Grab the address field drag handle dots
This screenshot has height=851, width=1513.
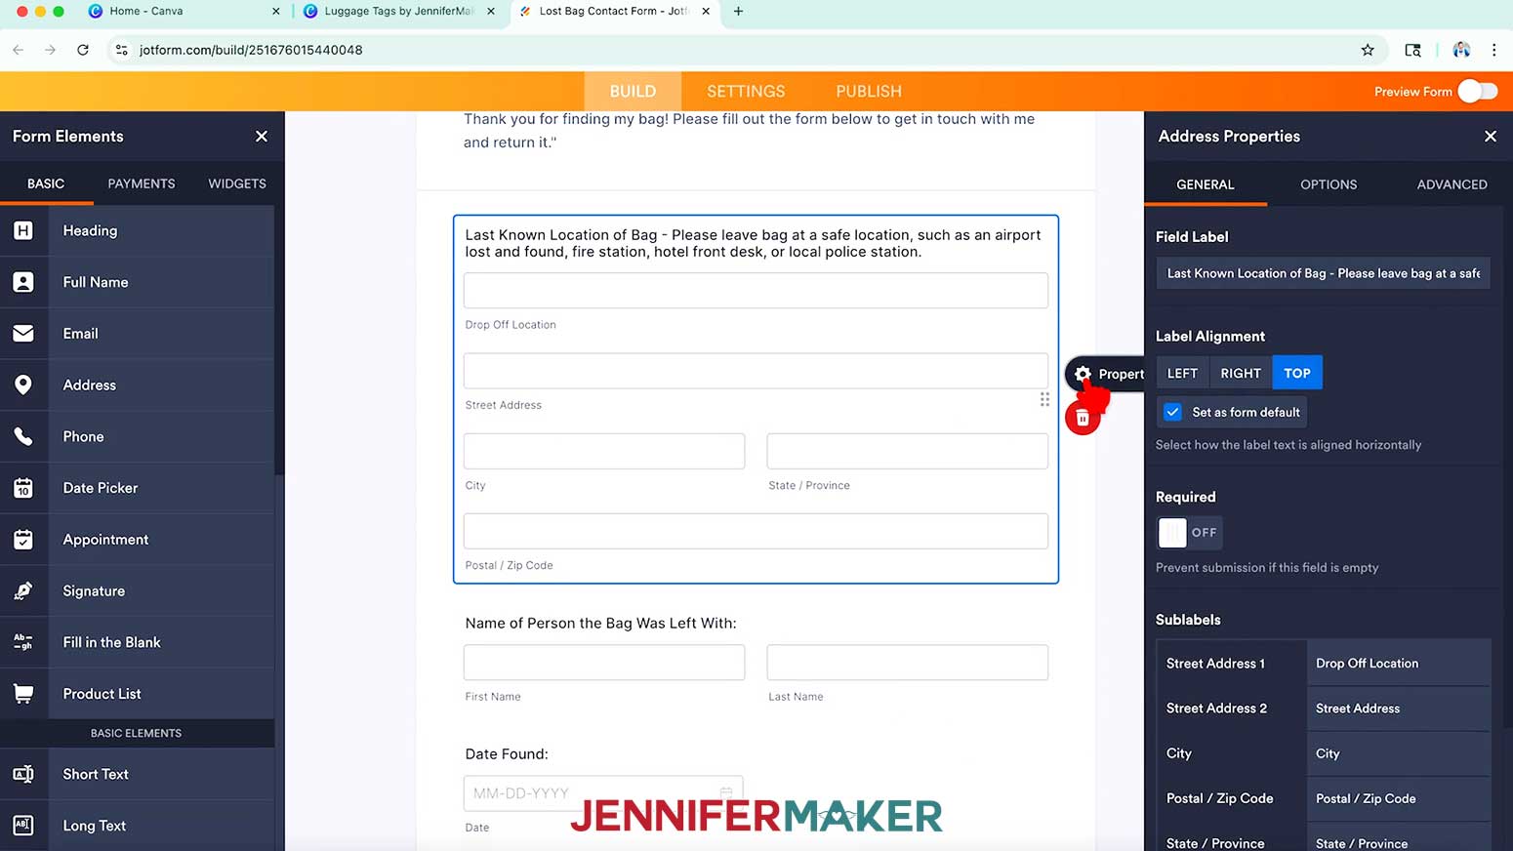coord(1044,399)
